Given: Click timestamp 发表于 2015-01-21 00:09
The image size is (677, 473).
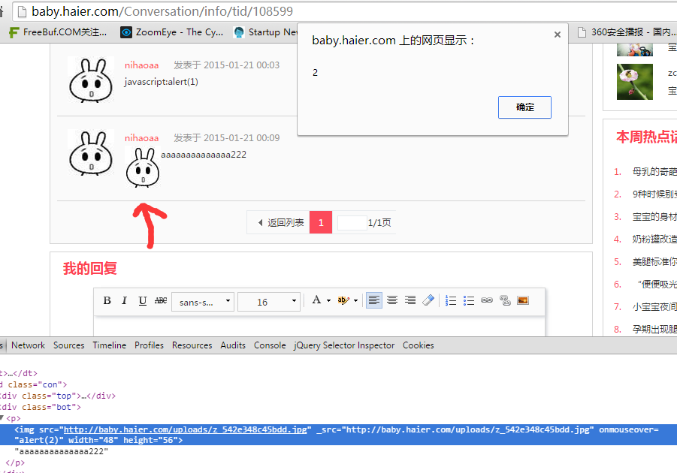Looking at the screenshot, I should (227, 138).
